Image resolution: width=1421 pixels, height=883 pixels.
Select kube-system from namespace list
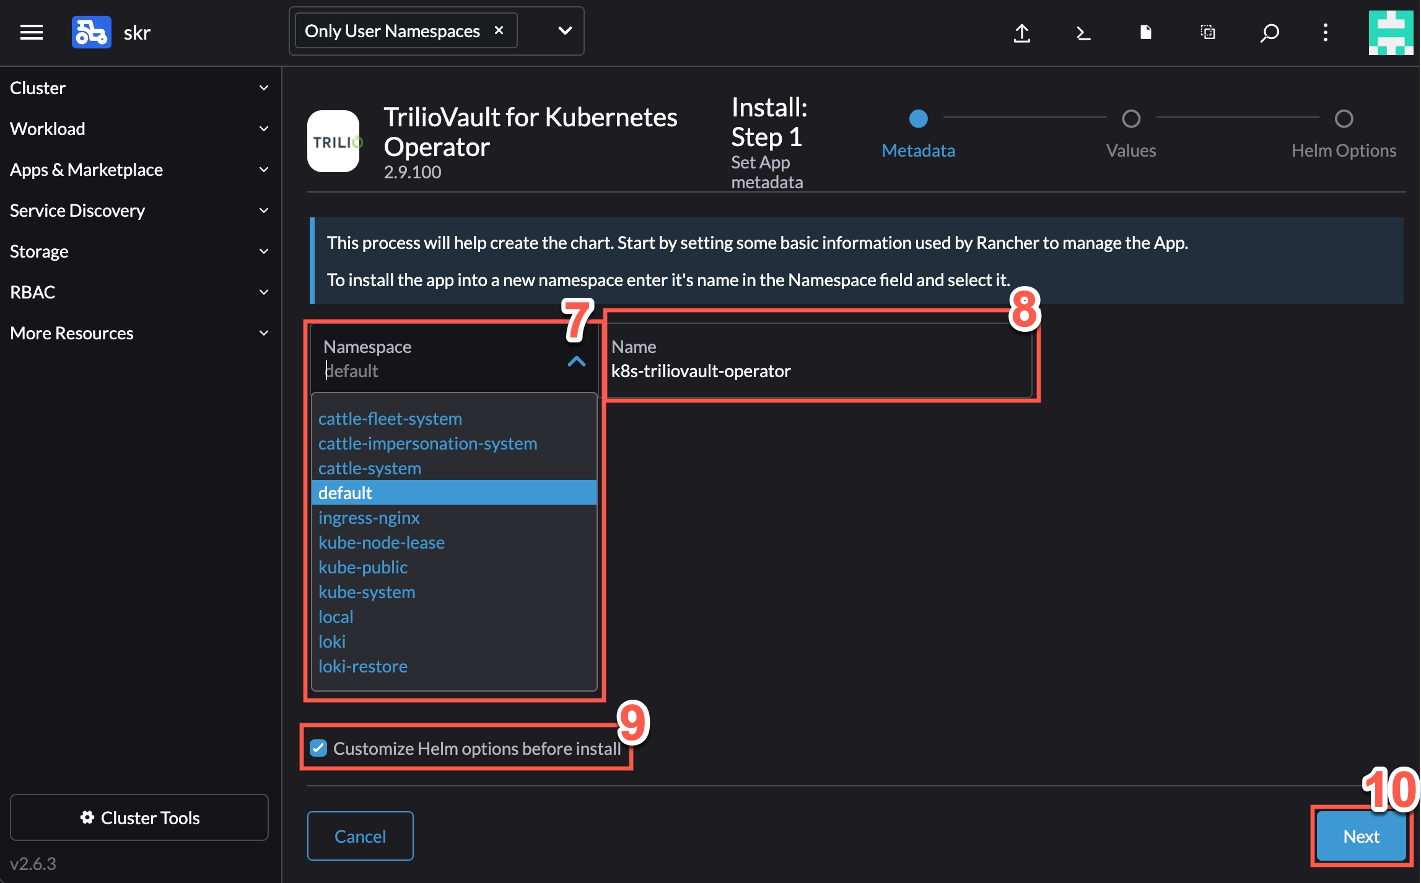(367, 592)
